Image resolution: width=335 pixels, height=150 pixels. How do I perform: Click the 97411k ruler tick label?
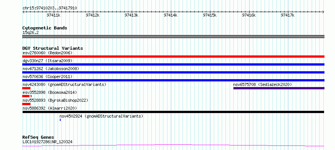tap(53, 15)
